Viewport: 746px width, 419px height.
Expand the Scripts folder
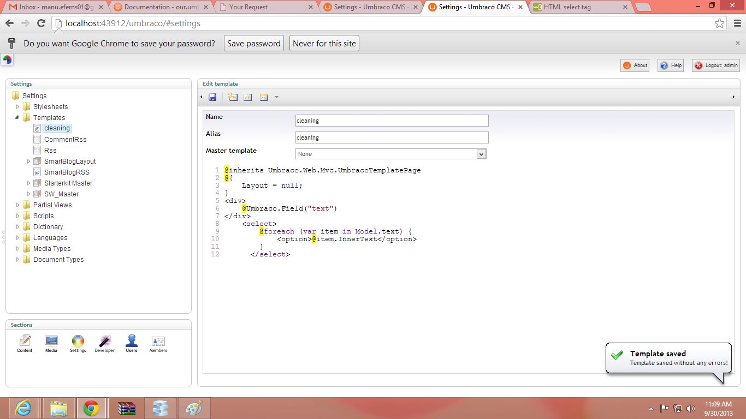pos(17,216)
